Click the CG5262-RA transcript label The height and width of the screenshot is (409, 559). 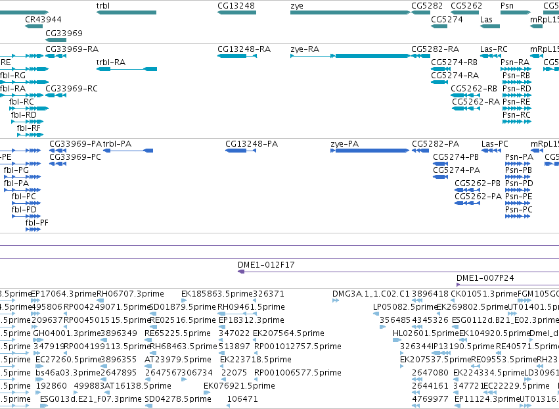pyautogui.click(x=476, y=102)
